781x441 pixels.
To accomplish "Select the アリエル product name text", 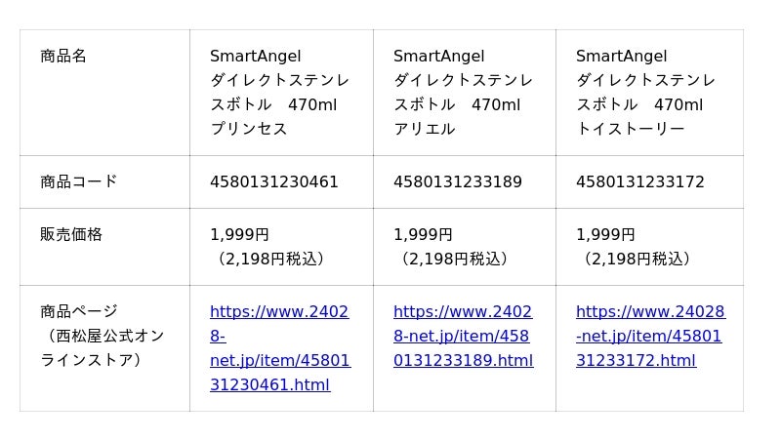I will [424, 129].
